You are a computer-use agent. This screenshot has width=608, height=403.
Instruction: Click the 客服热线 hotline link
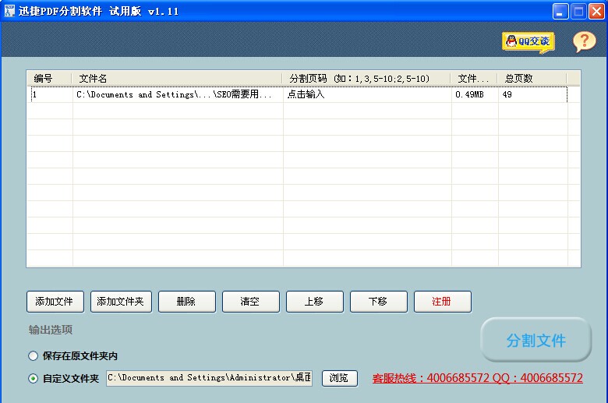pos(477,378)
